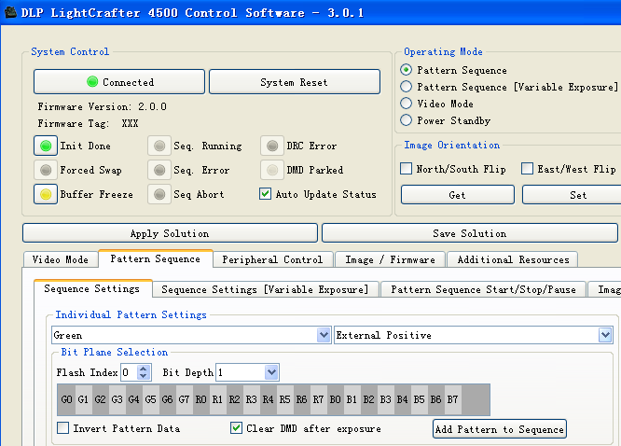The height and width of the screenshot is (446, 621).
Task: Select the R0 bit plane
Action: point(200,399)
